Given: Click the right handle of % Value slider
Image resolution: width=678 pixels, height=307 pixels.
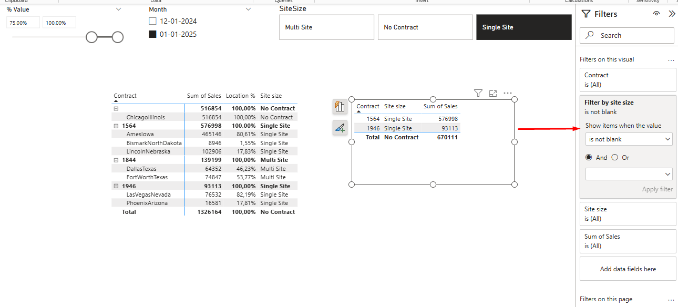Looking at the screenshot, I should point(118,37).
